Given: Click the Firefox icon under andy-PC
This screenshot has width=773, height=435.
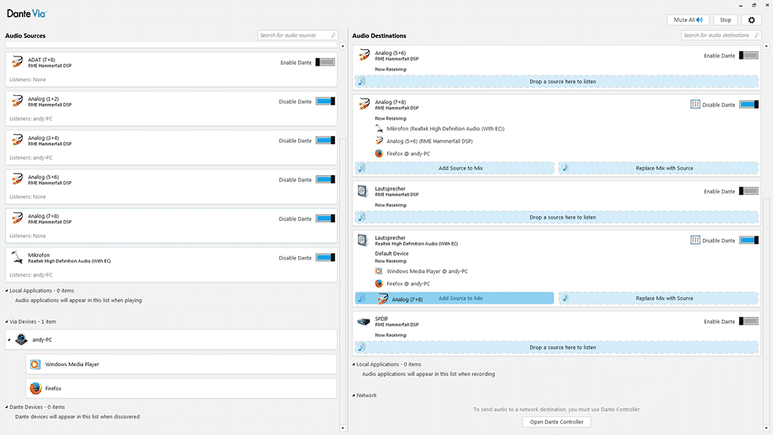Looking at the screenshot, I should click(35, 388).
